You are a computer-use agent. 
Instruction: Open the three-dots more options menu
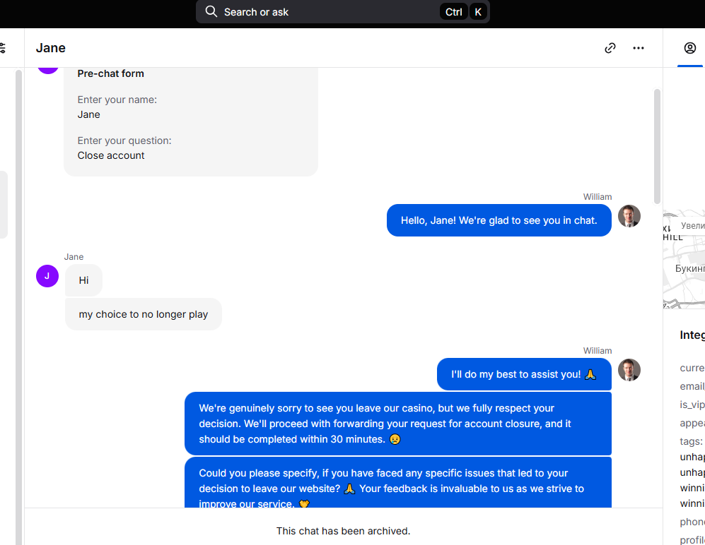click(x=638, y=48)
